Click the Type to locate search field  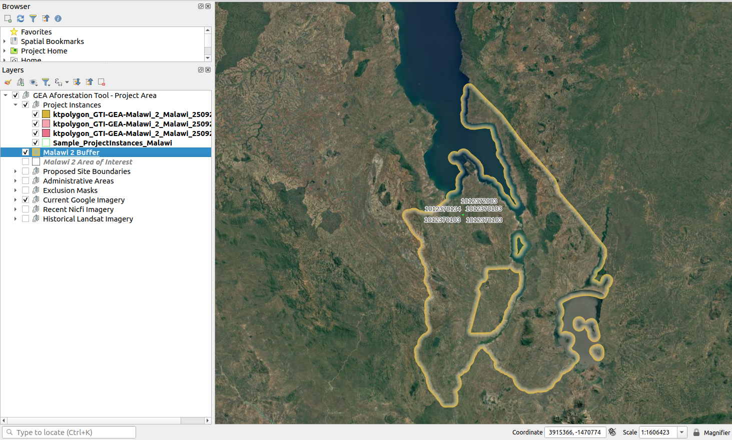[69, 432]
